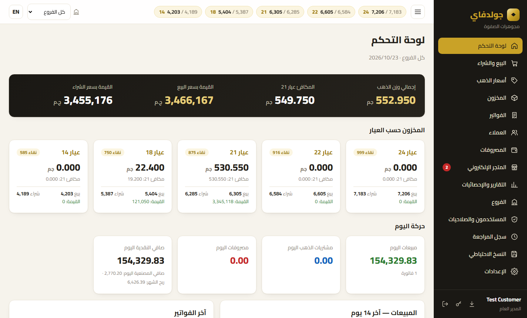Click the karat 21 price pill in header
This screenshot has height=318, width=527.
click(280, 12)
